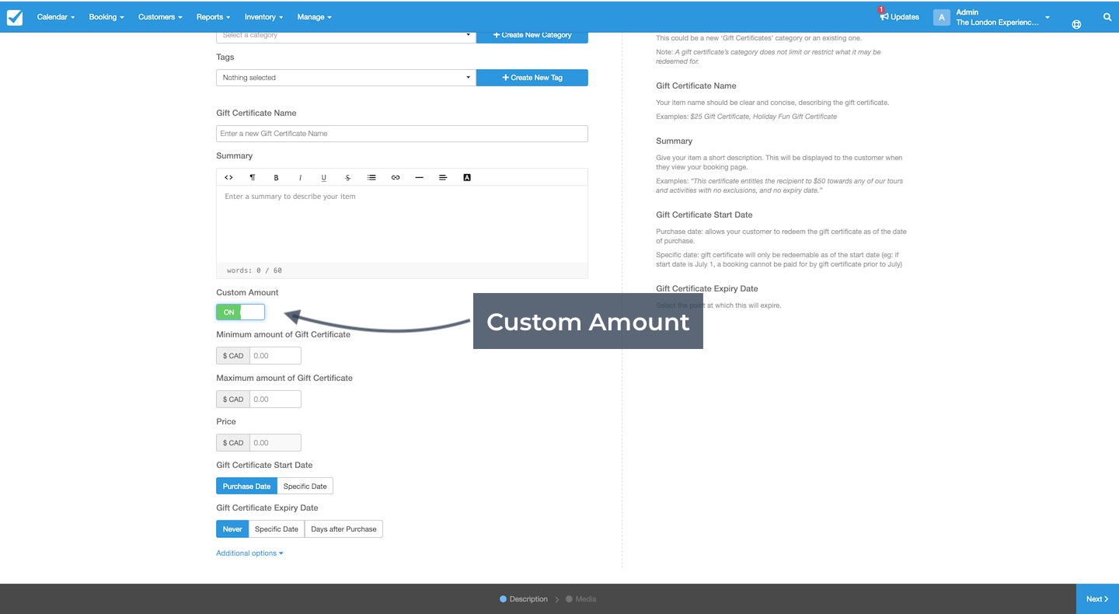Screen dimensions: 1119x614
Task: Open text alignment options in editor
Action: pos(443,177)
